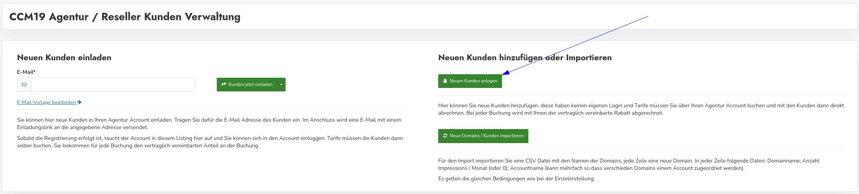
Task: Click 'Neuen Kunden anlegen' button
Action: (470, 81)
